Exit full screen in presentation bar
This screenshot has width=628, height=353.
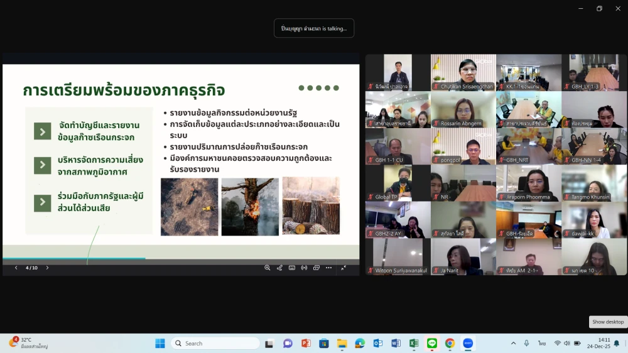click(344, 268)
